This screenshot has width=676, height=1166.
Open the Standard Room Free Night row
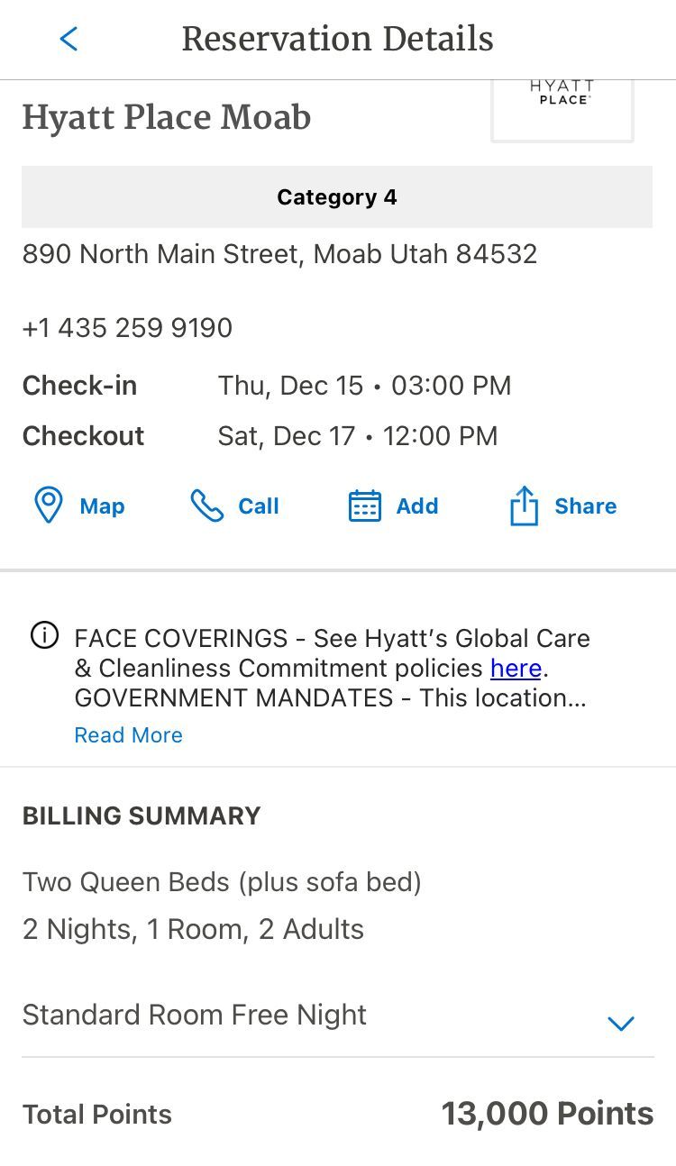point(338,1016)
